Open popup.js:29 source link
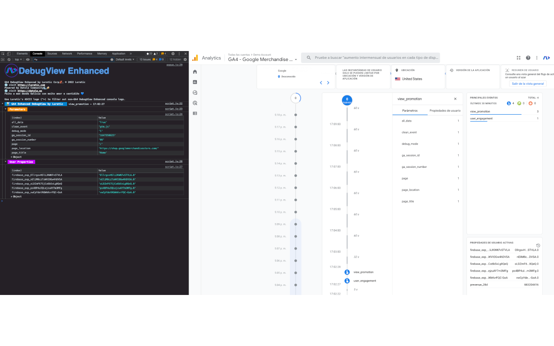The image size is (554, 346). [x=175, y=64]
